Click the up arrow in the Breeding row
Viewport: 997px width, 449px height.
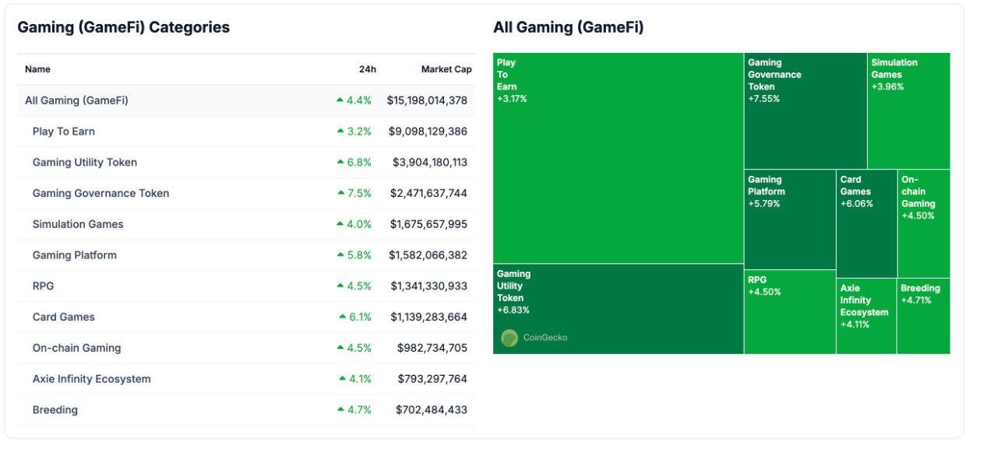coord(342,409)
